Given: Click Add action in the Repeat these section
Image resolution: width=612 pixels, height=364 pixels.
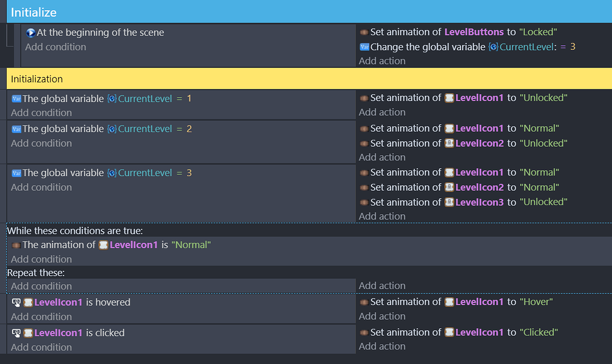Looking at the screenshot, I should click(x=382, y=285).
